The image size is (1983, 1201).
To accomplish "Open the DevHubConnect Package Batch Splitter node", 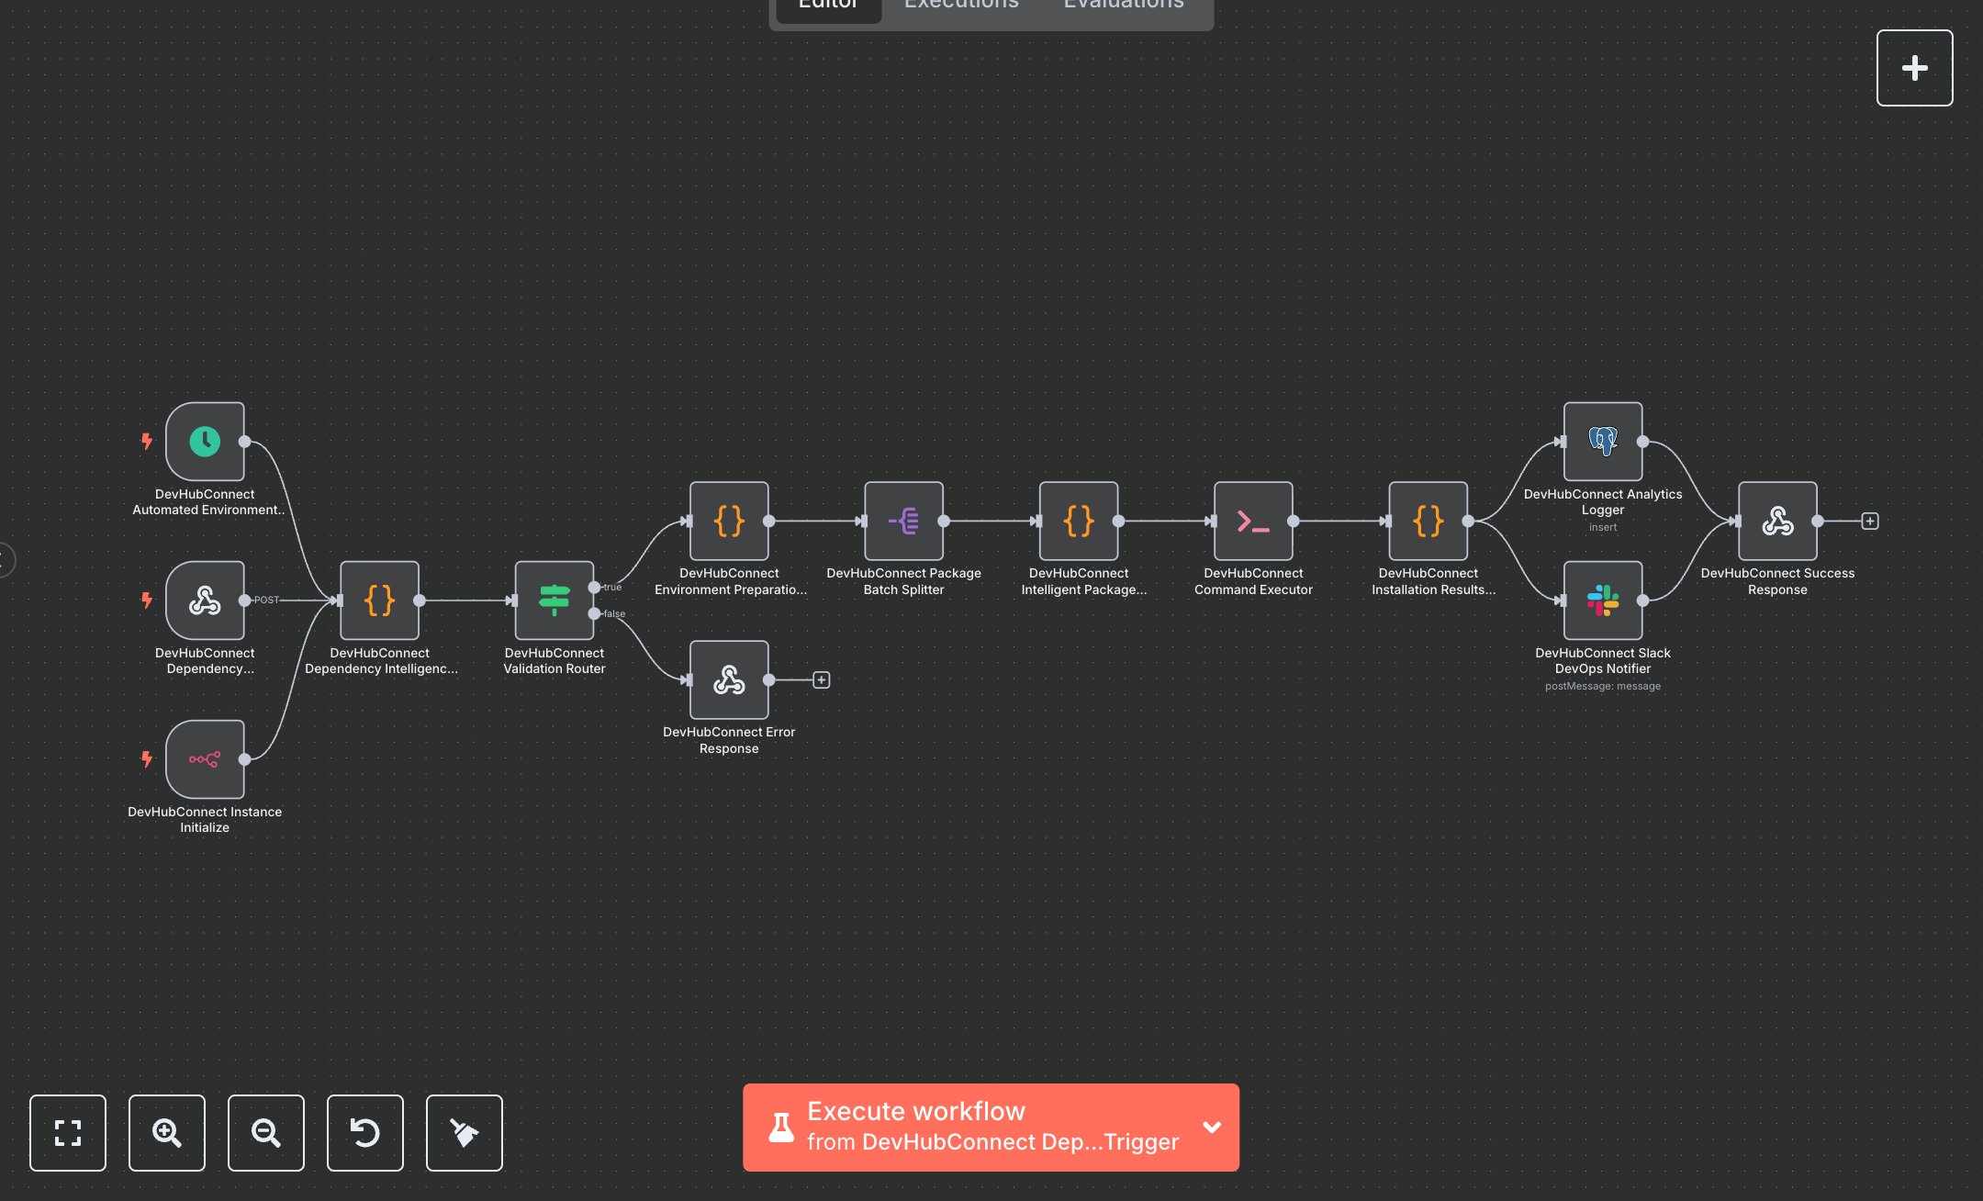I will click(x=903, y=520).
